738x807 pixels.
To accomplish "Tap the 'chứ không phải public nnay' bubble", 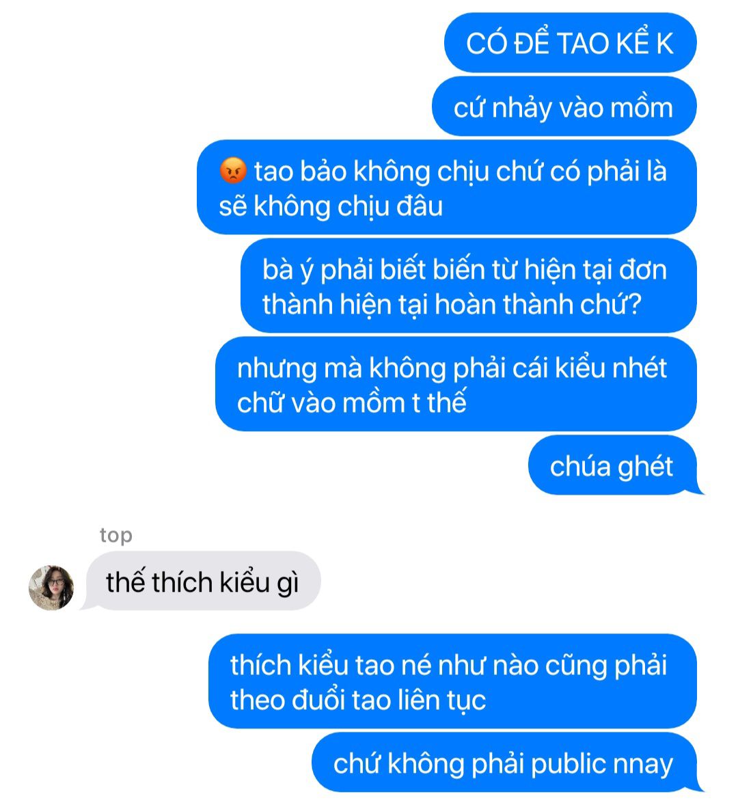I will pos(504,762).
